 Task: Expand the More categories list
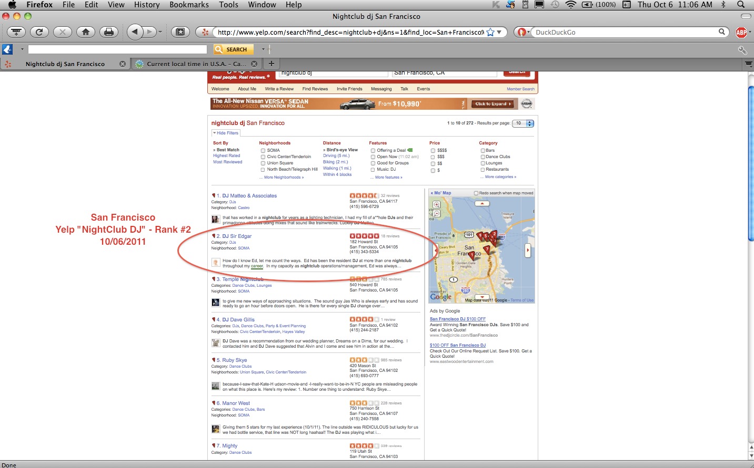pos(500,177)
